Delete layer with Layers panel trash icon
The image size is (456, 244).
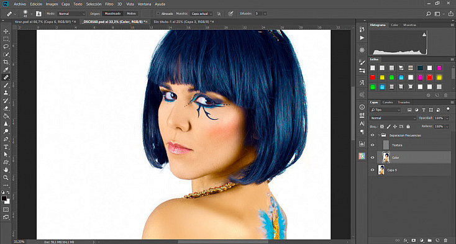coord(445,240)
